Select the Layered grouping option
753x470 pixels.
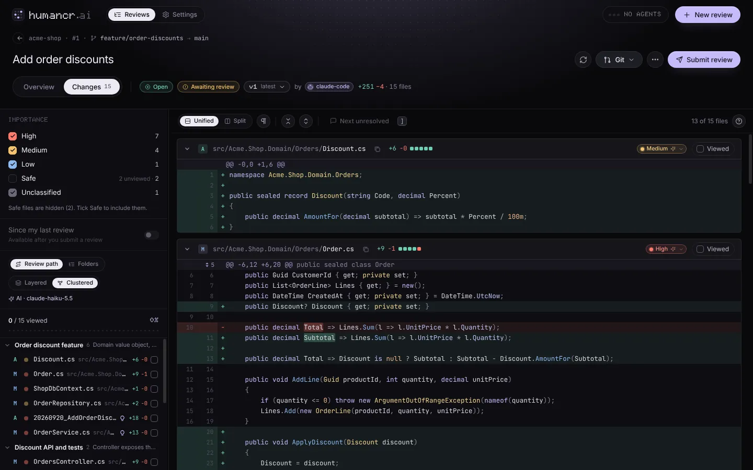tap(31, 283)
